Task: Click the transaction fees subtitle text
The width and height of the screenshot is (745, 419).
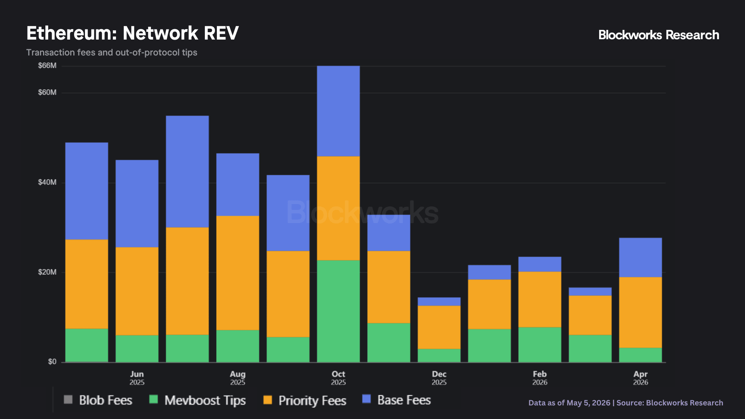Action: click(x=112, y=52)
